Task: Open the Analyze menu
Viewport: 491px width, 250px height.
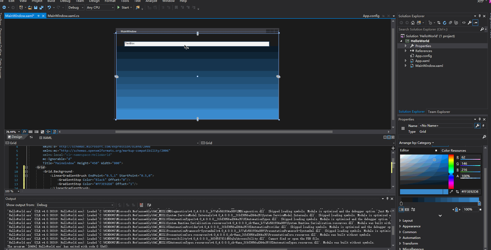Action: (x=151, y=1)
